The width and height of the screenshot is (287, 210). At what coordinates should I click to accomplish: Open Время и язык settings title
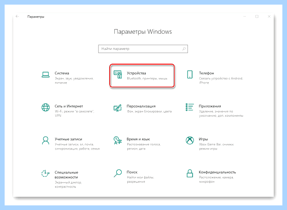pos(138,139)
